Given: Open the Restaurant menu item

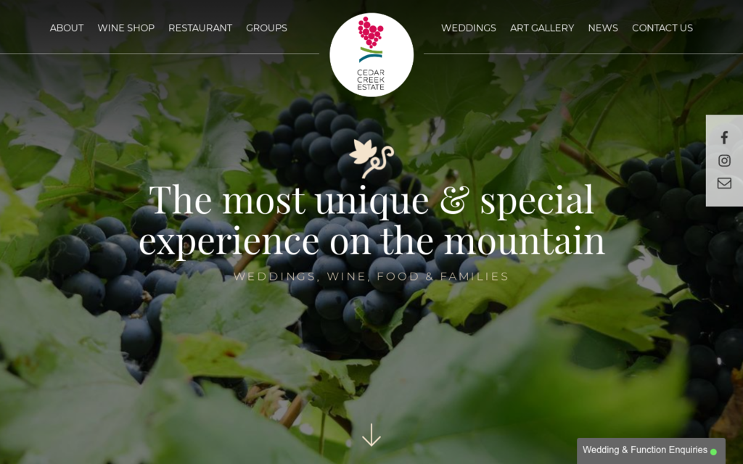Looking at the screenshot, I should pyautogui.click(x=200, y=28).
